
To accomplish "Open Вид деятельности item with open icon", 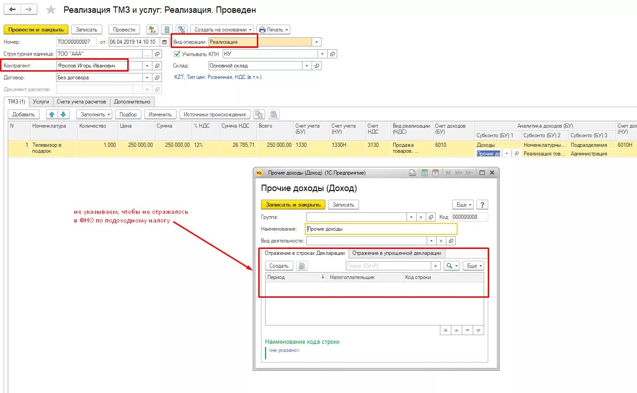I will point(451,241).
